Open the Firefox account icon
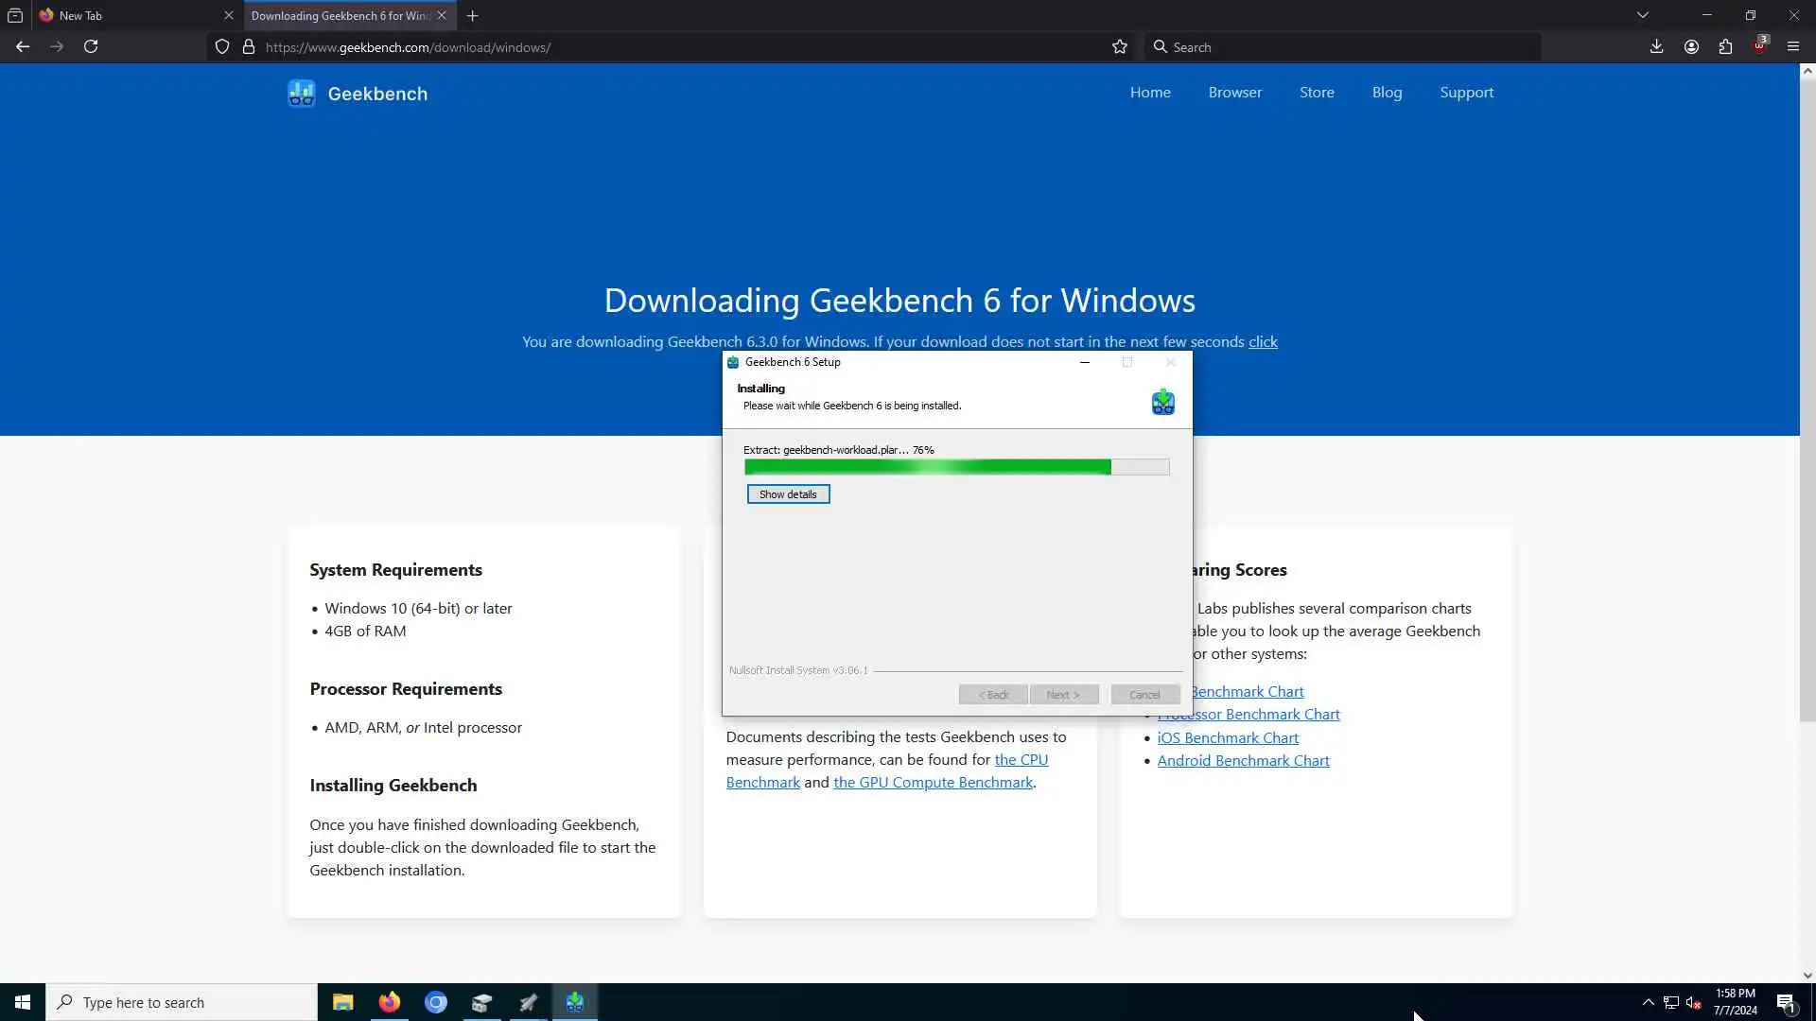This screenshot has width=1816, height=1021. (x=1691, y=46)
